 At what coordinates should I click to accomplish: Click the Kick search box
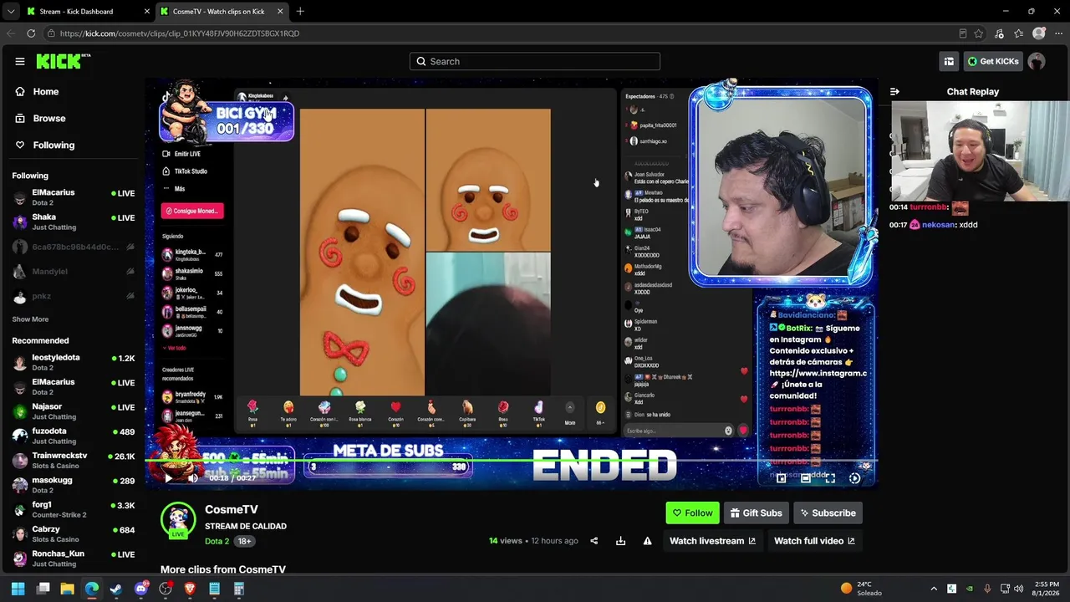535,61
